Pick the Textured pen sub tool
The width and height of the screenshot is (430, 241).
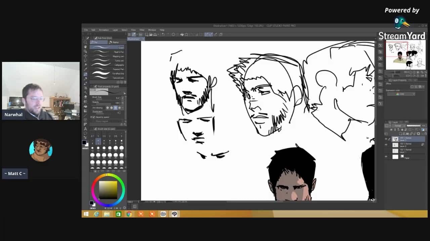tap(107, 78)
